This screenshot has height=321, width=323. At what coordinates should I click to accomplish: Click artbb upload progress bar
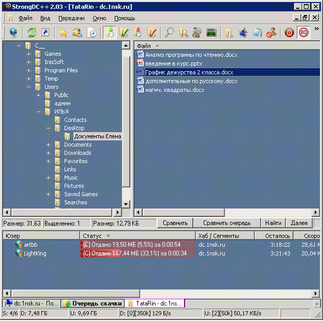[x=138, y=245]
